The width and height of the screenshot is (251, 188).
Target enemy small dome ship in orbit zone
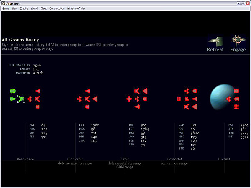[145, 99]
